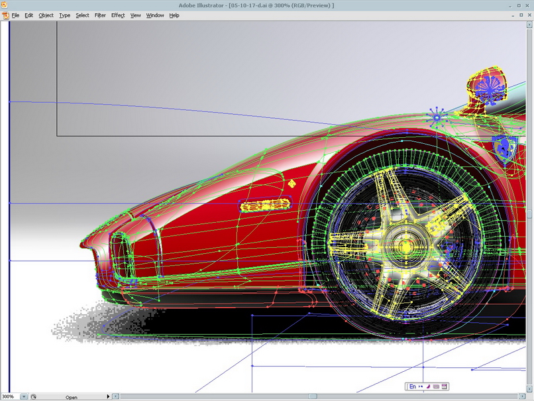Click the status bar 'Open' text
This screenshot has height=401, width=534.
pos(71,397)
